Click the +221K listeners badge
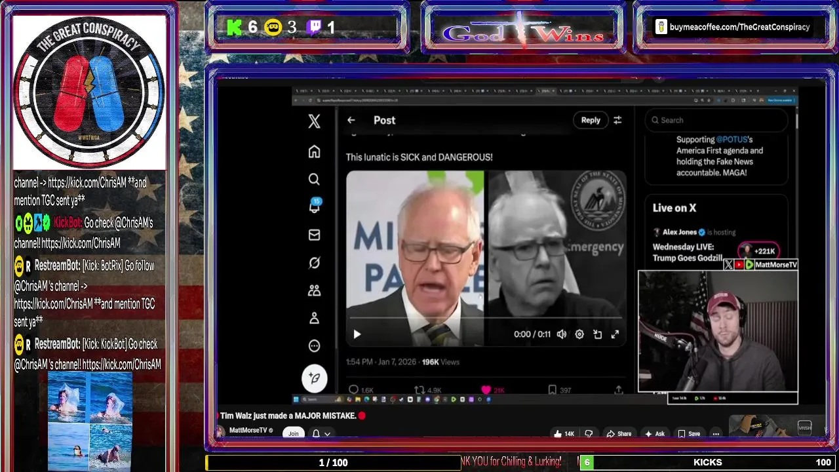 (x=758, y=251)
